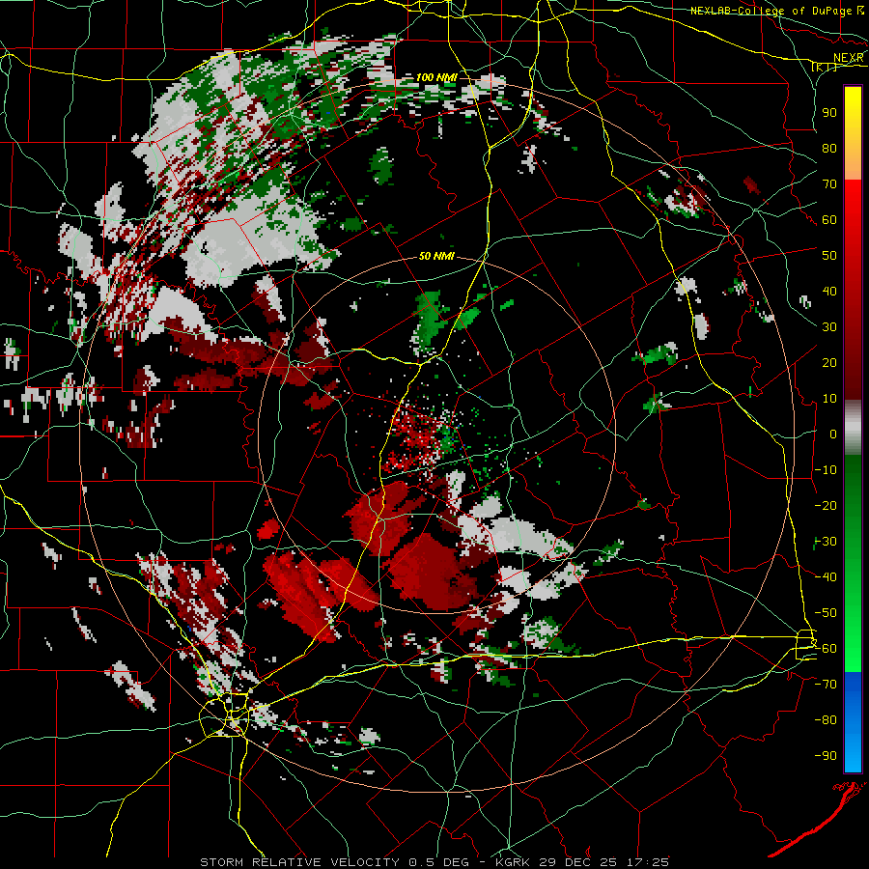Click the 40 value on velocity scale
The width and height of the screenshot is (869, 869).
click(829, 291)
